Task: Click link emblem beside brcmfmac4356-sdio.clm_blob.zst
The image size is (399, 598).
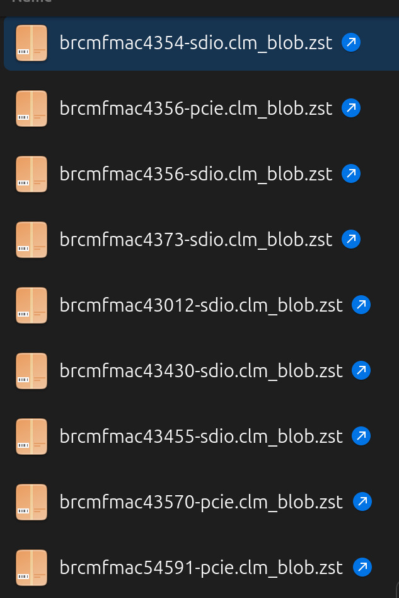Action: 351,173
